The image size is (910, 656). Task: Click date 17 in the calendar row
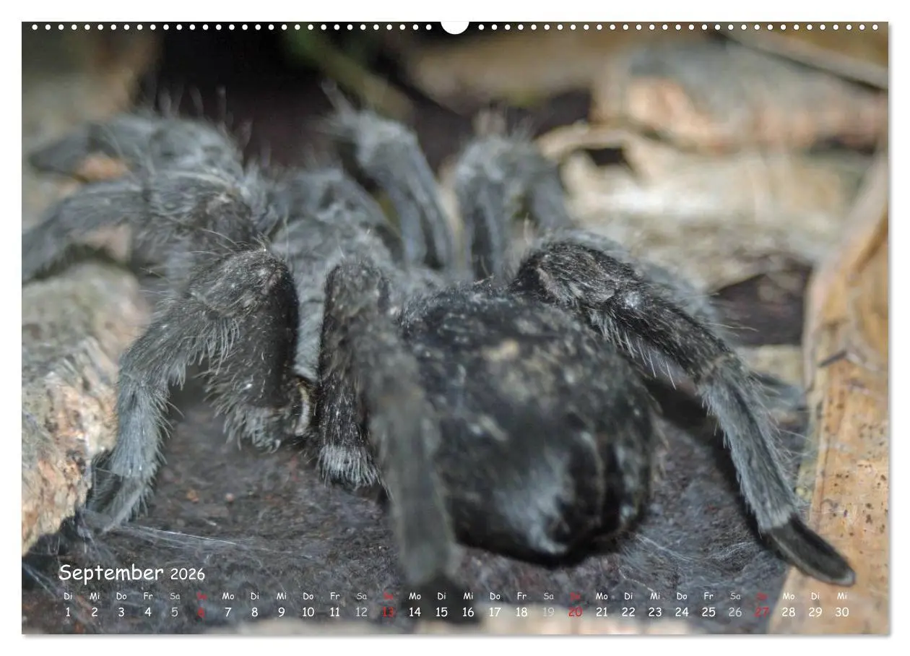click(495, 612)
